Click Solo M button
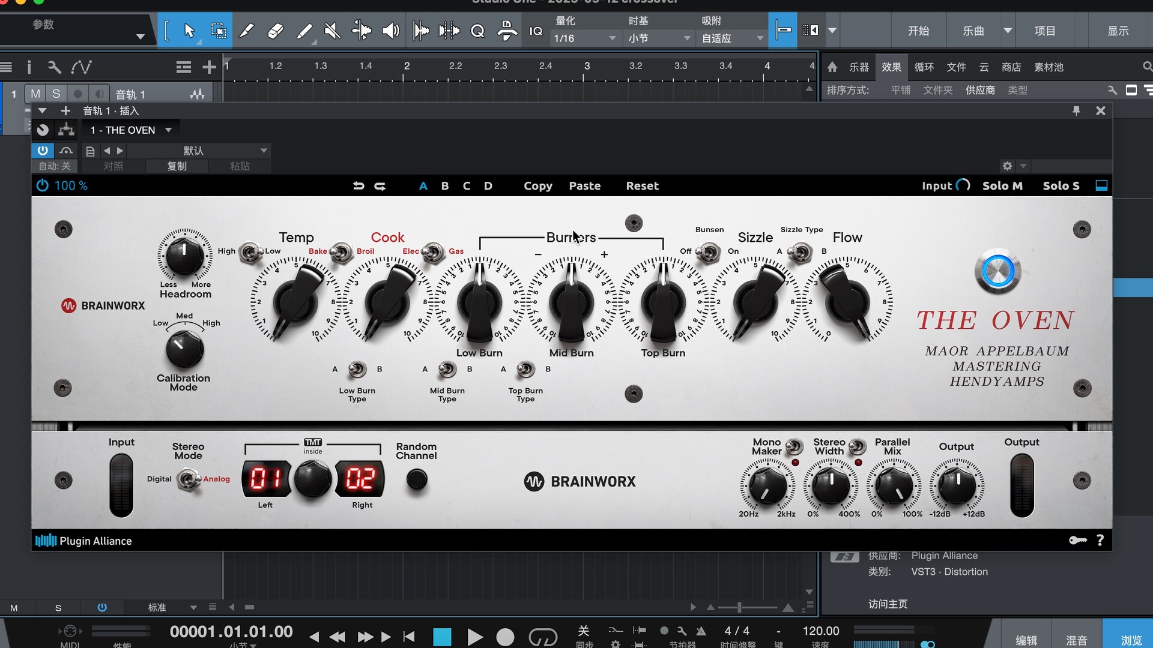This screenshot has width=1153, height=648. point(1002,186)
